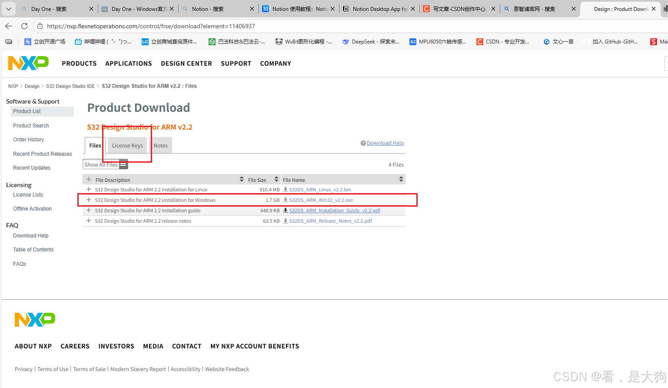Open Privacy footer link
This screenshot has width=668, height=388.
23,369
